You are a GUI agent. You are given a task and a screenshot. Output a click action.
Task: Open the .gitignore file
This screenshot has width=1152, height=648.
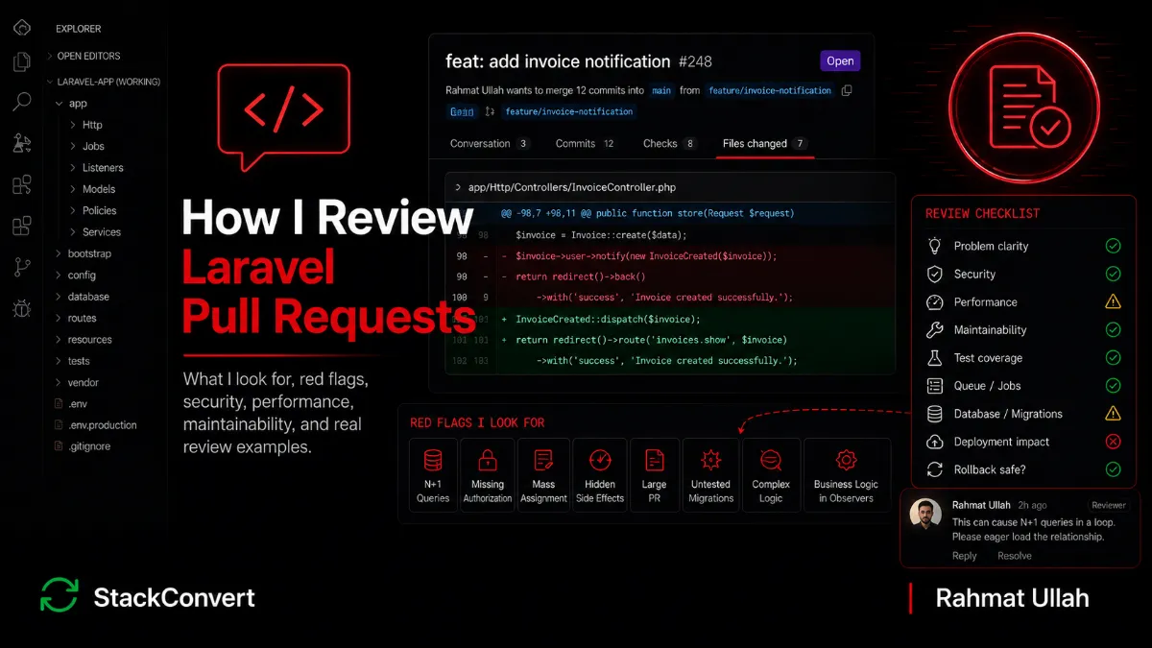coord(89,446)
